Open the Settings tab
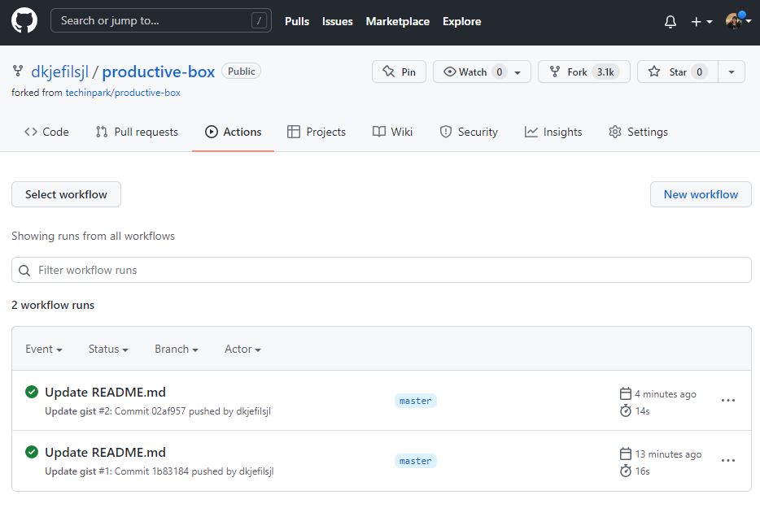This screenshot has width=760, height=521. tap(638, 132)
